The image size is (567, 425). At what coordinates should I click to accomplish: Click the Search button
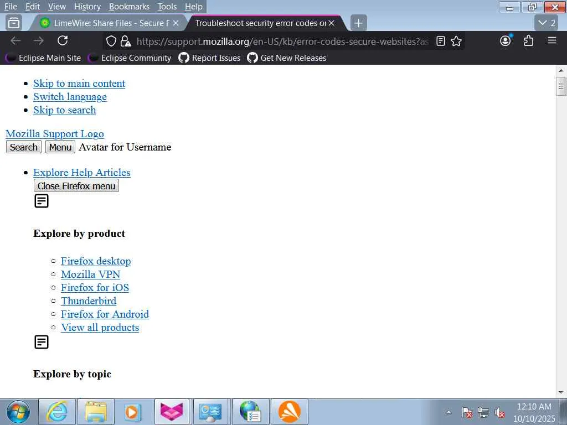coord(23,147)
